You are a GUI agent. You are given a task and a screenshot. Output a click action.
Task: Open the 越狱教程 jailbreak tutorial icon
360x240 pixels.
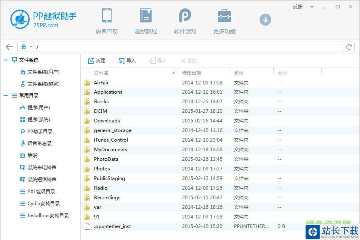[x=146, y=16]
